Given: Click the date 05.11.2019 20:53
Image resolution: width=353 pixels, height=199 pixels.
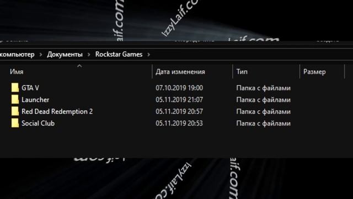Looking at the screenshot, I should coord(179,123).
